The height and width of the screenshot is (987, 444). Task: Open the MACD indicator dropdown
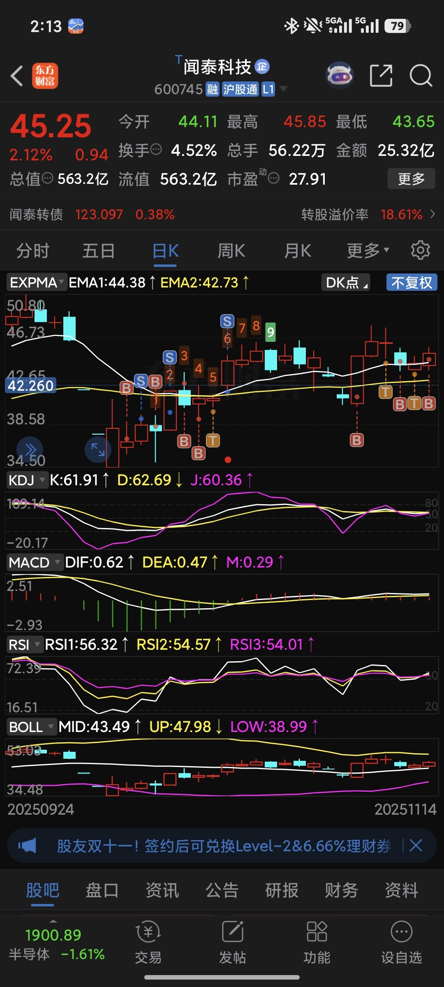tap(35, 562)
